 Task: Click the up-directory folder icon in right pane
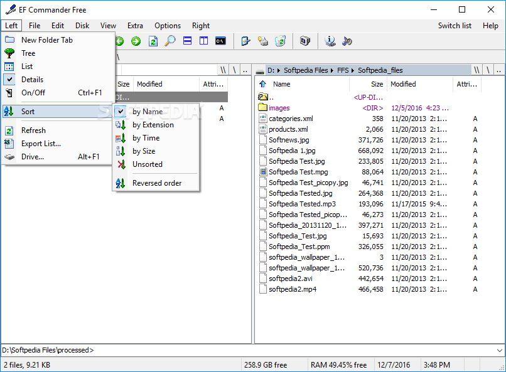click(x=263, y=97)
